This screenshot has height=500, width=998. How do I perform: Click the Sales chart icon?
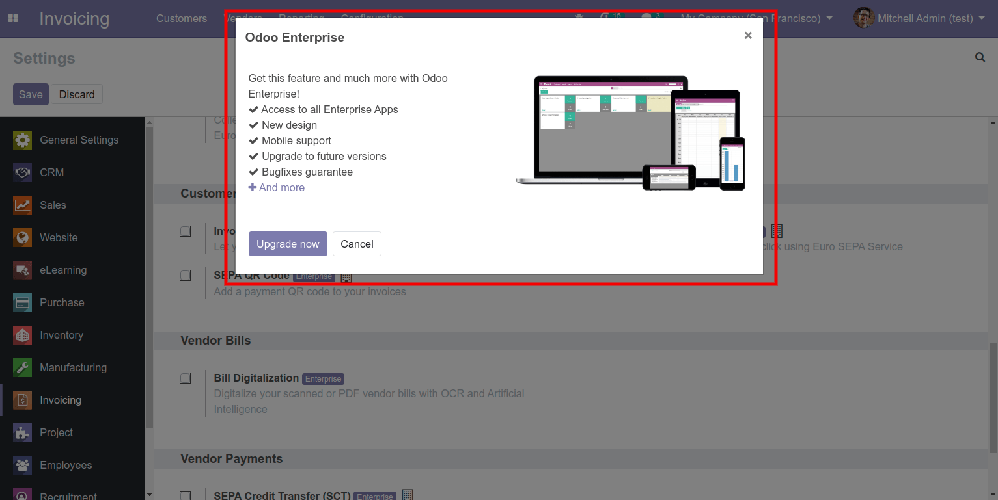pyautogui.click(x=23, y=205)
